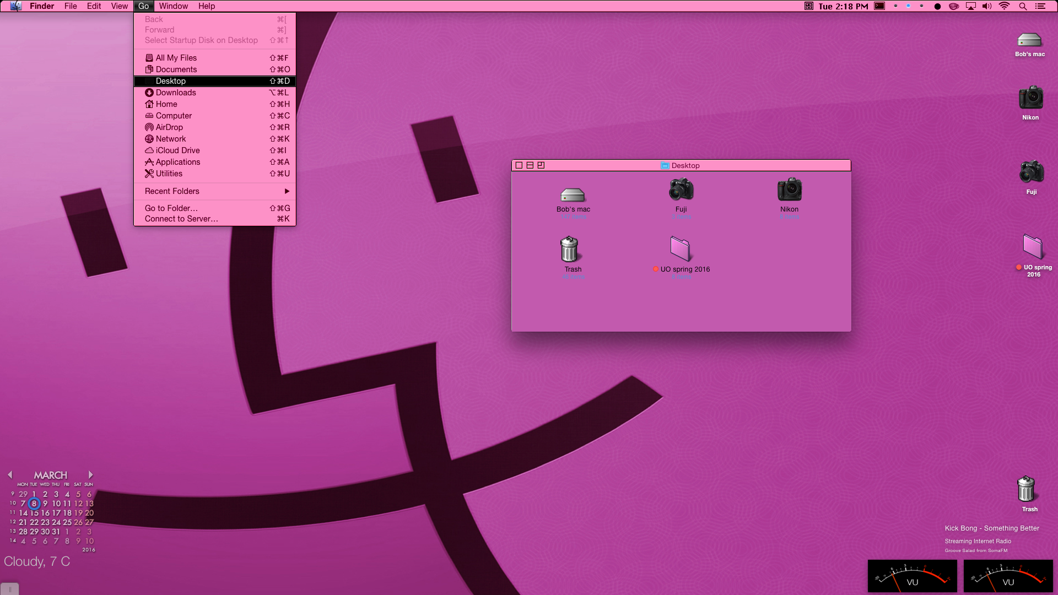Select UO spring 2016 pink folder on desktop
Image resolution: width=1058 pixels, height=595 pixels.
1033,246
